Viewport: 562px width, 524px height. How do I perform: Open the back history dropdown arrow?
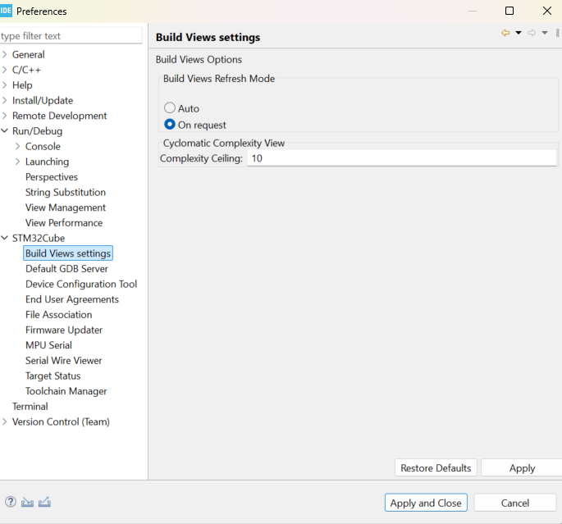pos(519,33)
